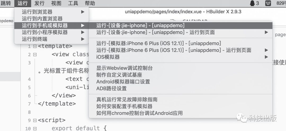The image size is (286, 131).
Task: Click line number 8 in the gutter
Action: (x=29, y=112)
